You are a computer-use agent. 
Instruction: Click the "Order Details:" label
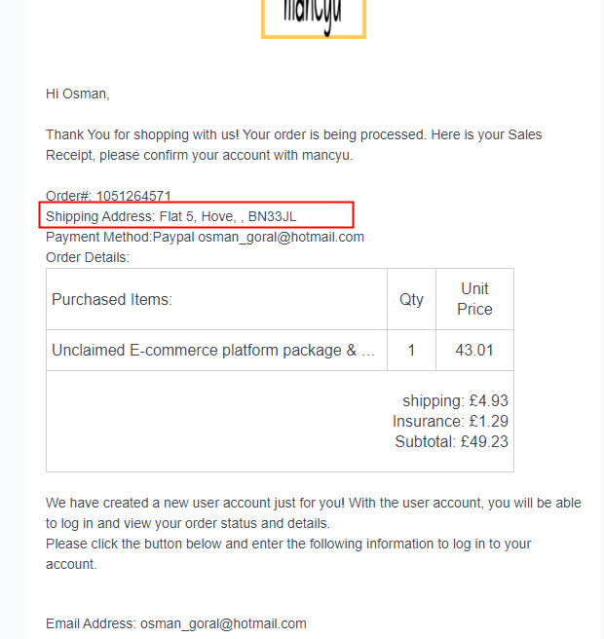(x=88, y=257)
